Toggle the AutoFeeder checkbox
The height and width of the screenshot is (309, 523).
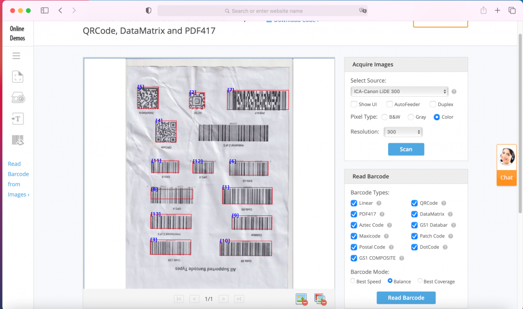(389, 105)
